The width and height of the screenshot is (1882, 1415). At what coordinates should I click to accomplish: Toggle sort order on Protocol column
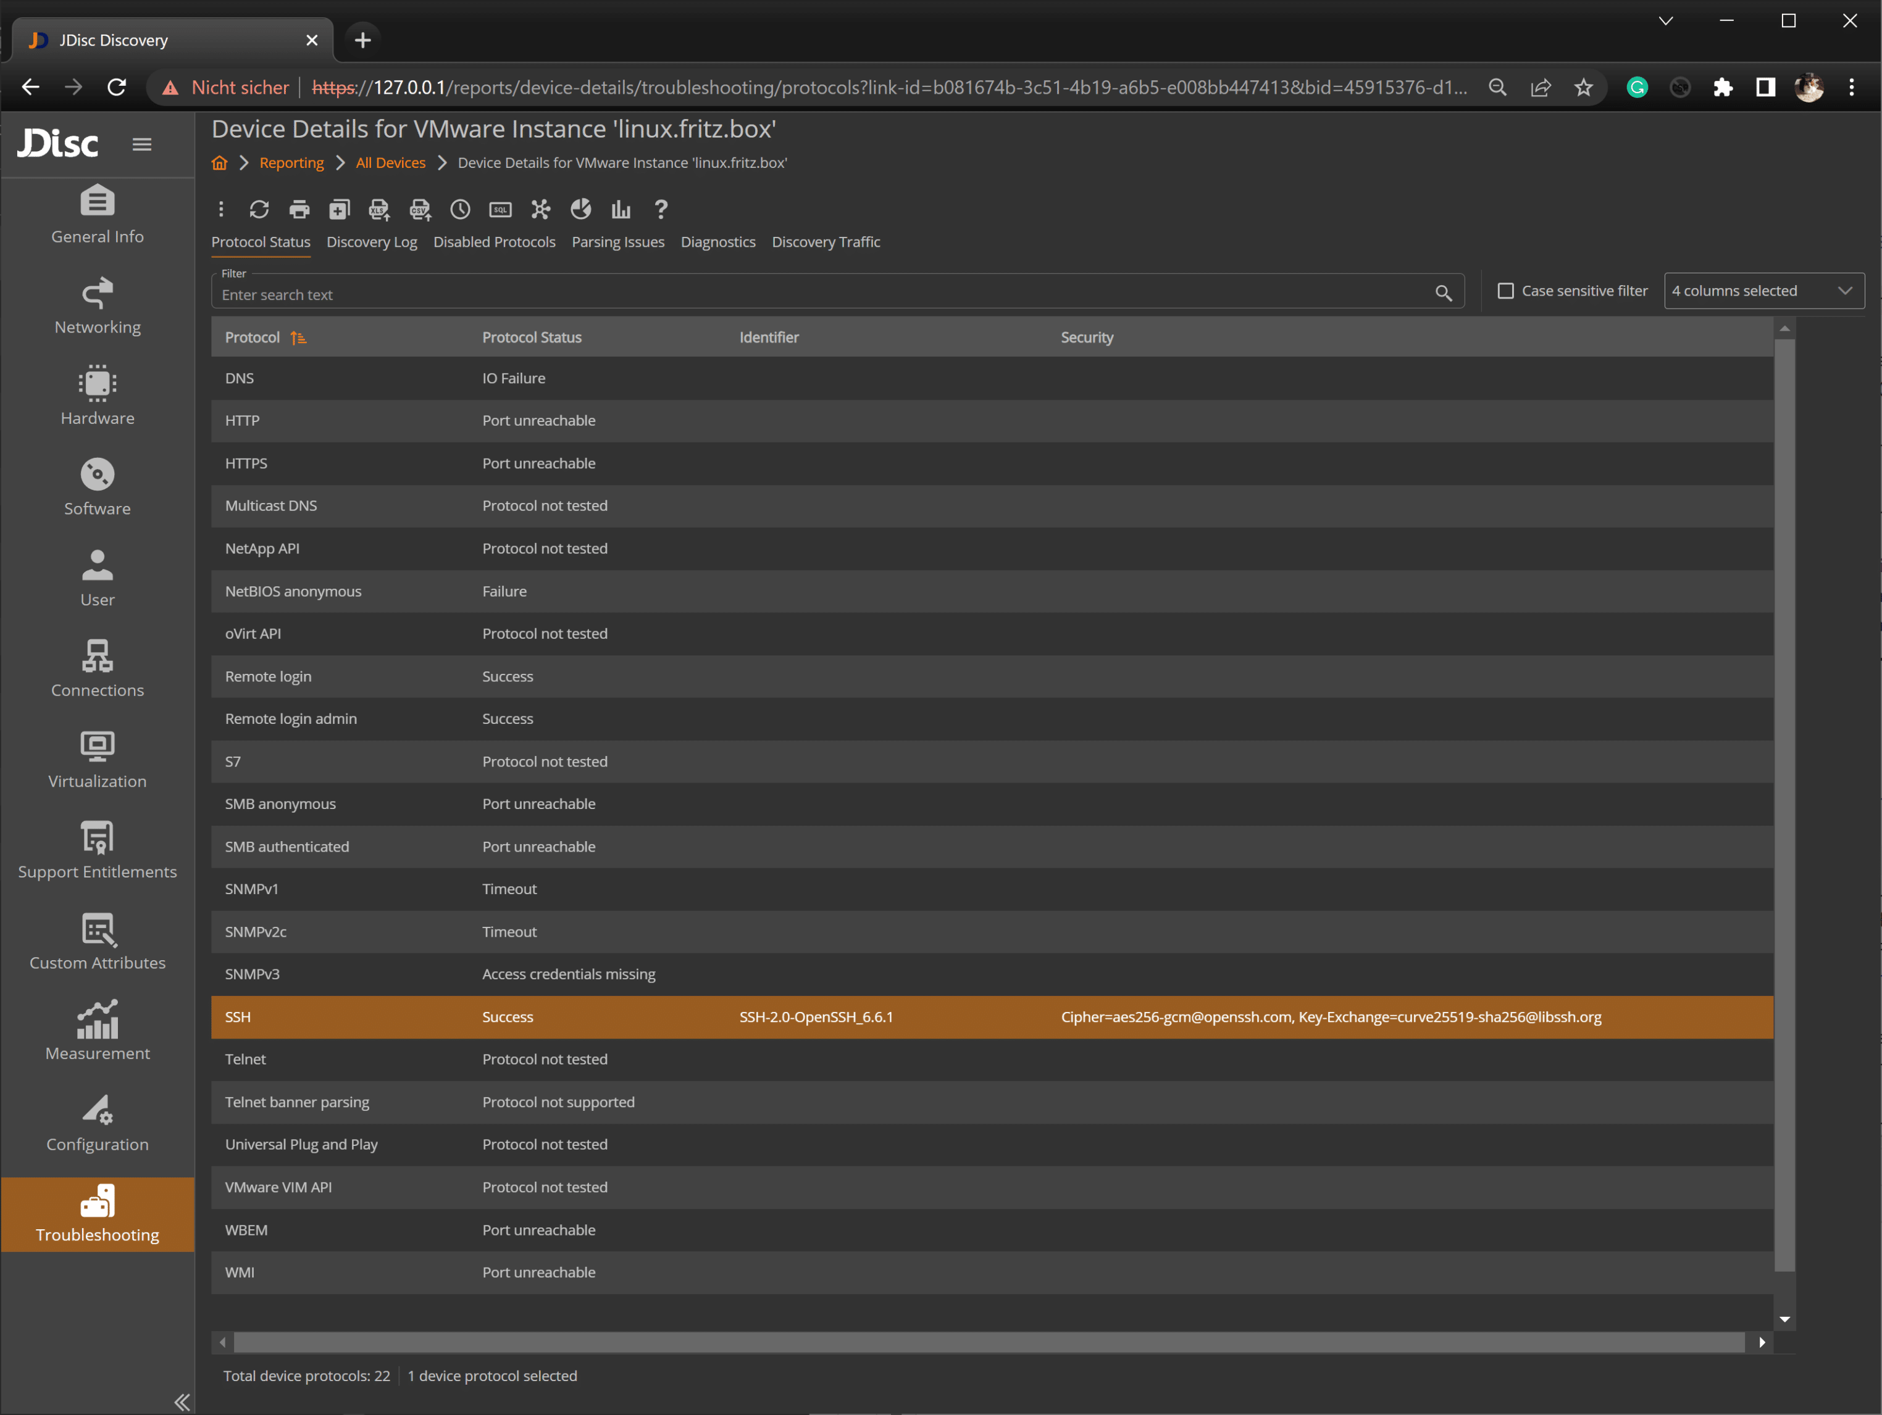point(298,337)
